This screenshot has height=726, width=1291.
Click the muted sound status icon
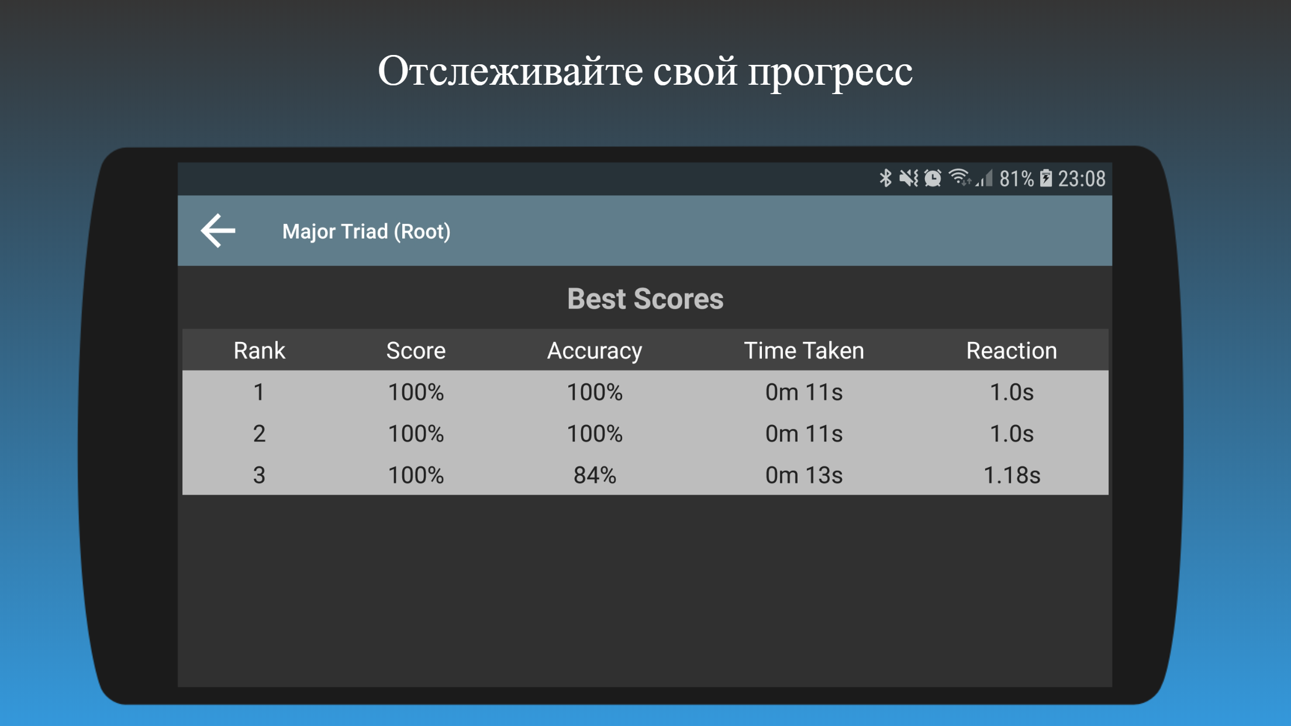909,178
